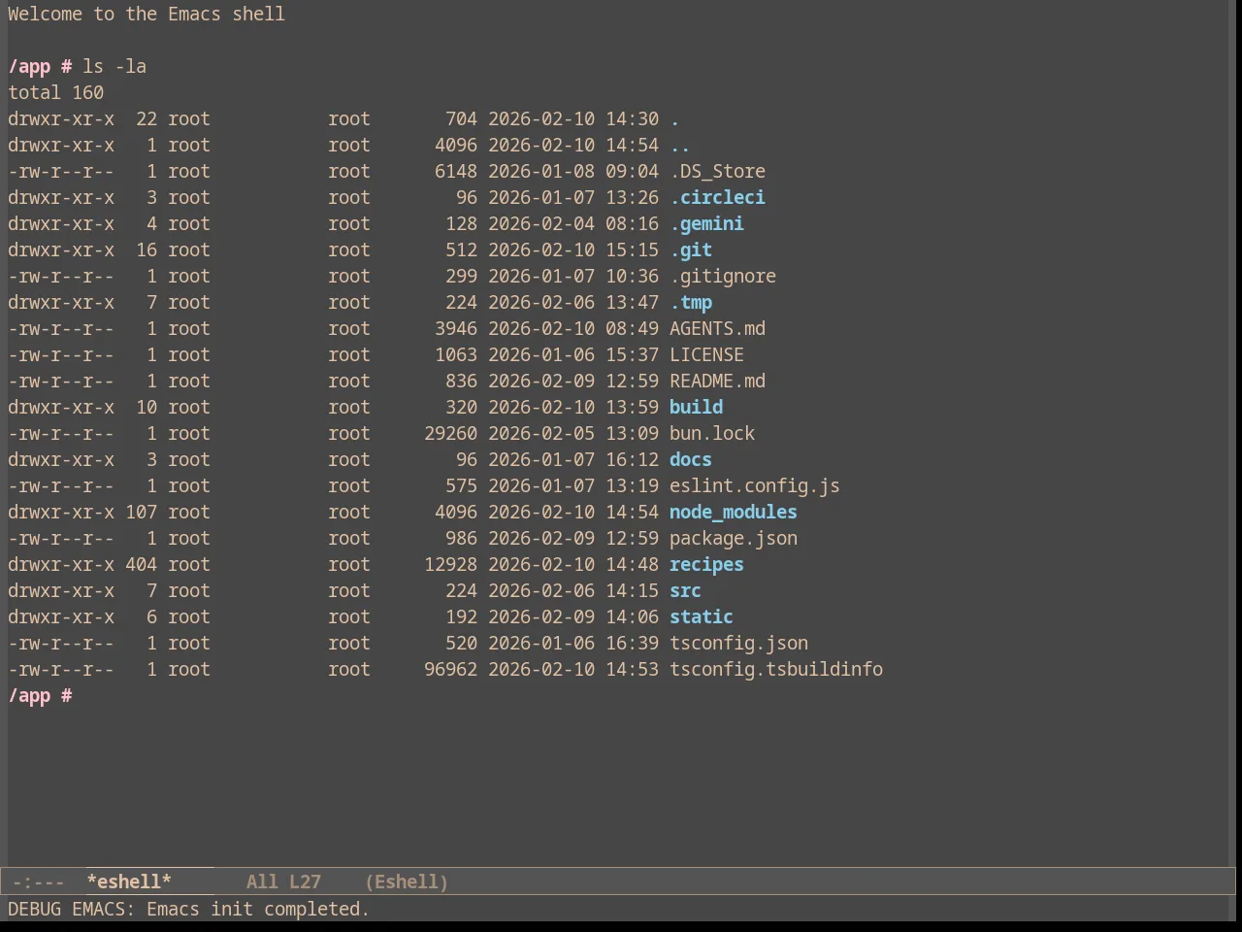Click the bun.lock file name

(x=712, y=433)
